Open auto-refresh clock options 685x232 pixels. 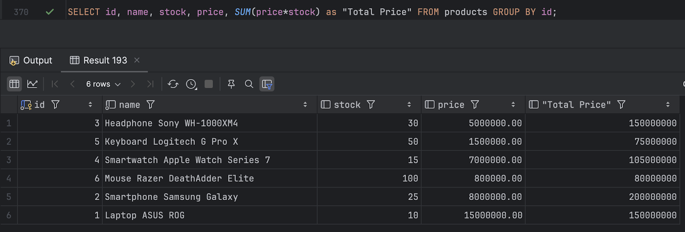[x=191, y=84]
